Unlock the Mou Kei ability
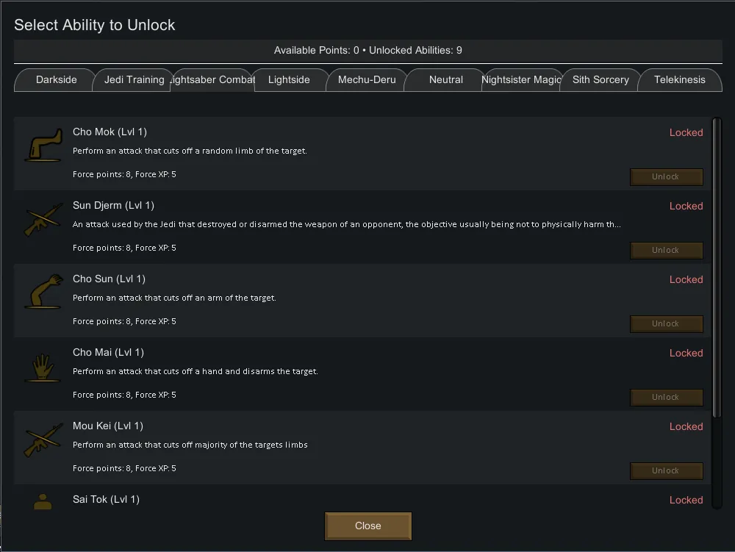735x552 pixels. click(x=666, y=471)
